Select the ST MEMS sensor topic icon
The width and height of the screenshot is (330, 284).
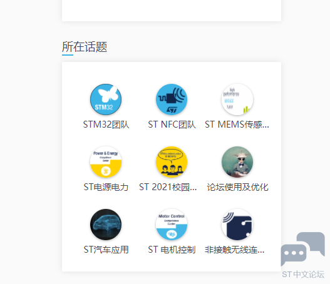[x=237, y=99]
